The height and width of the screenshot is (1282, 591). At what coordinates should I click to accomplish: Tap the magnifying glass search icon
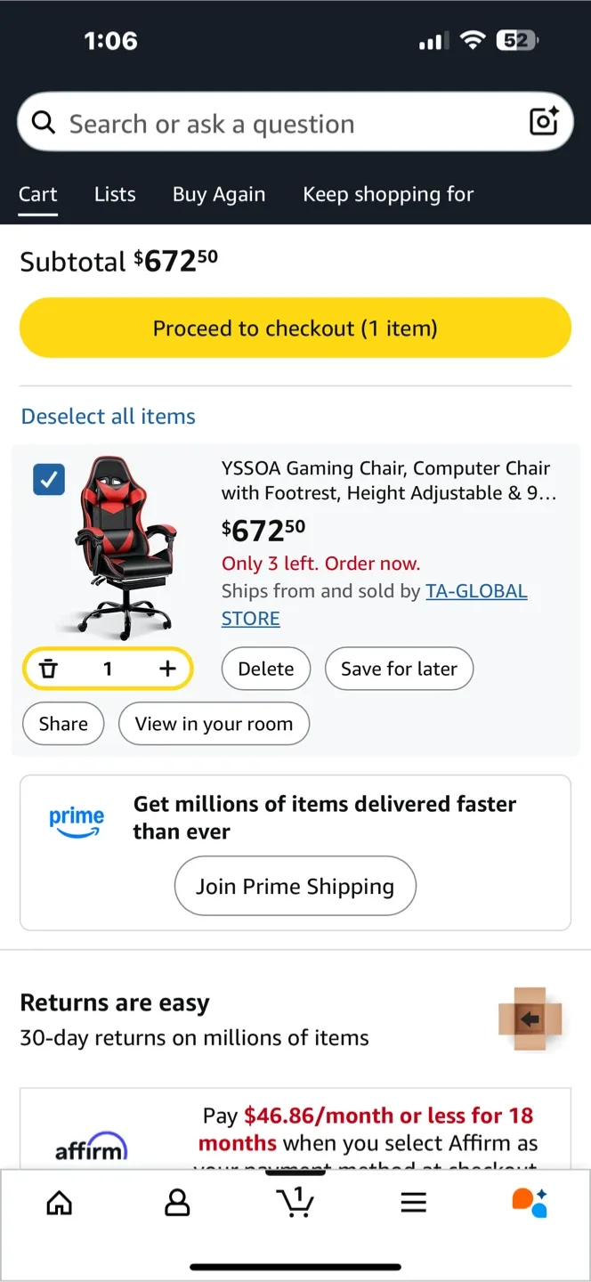point(43,122)
